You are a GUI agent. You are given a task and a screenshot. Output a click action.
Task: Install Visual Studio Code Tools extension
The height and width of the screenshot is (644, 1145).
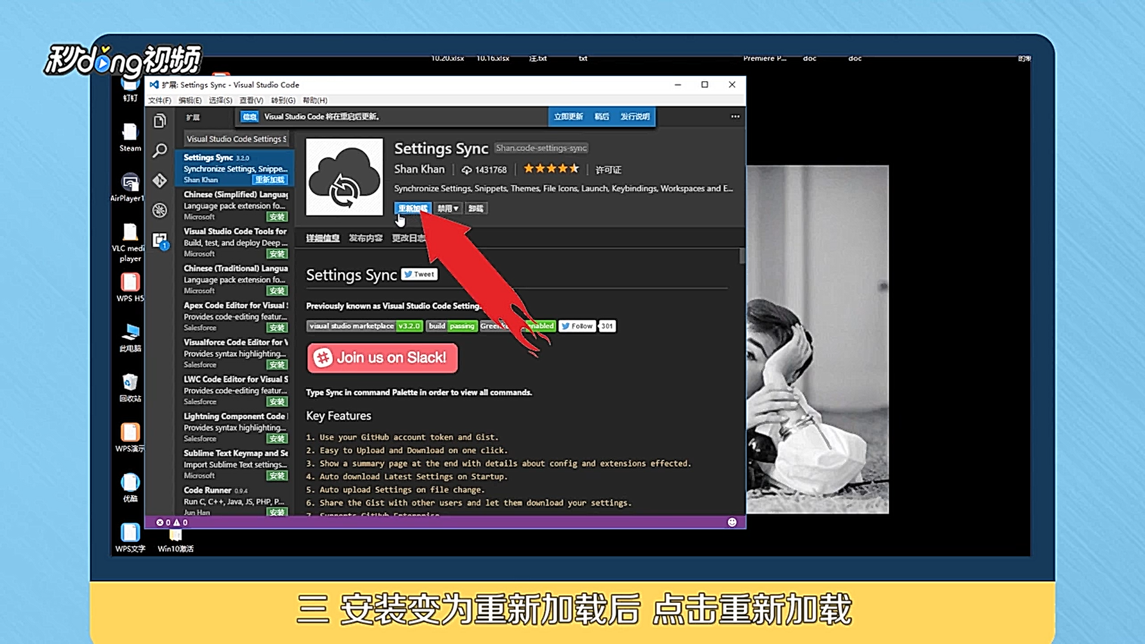[277, 253]
